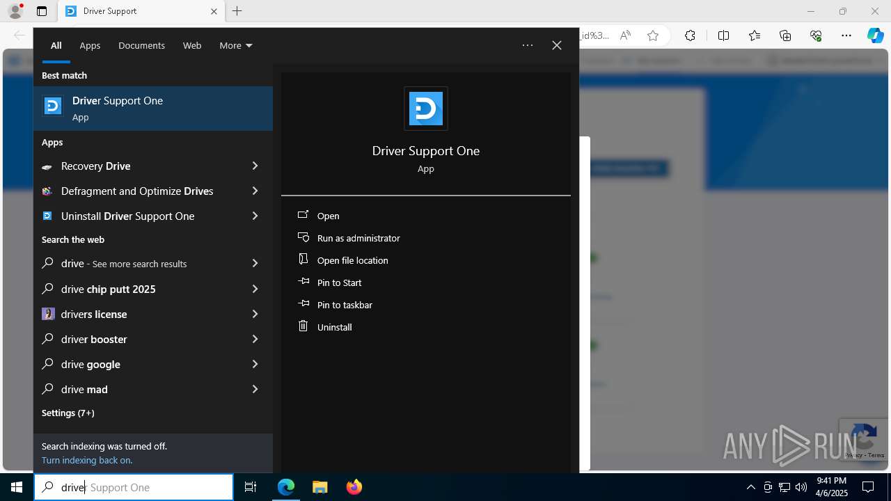The width and height of the screenshot is (891, 501).
Task: Open the Edge profile avatar
Action: point(15,11)
